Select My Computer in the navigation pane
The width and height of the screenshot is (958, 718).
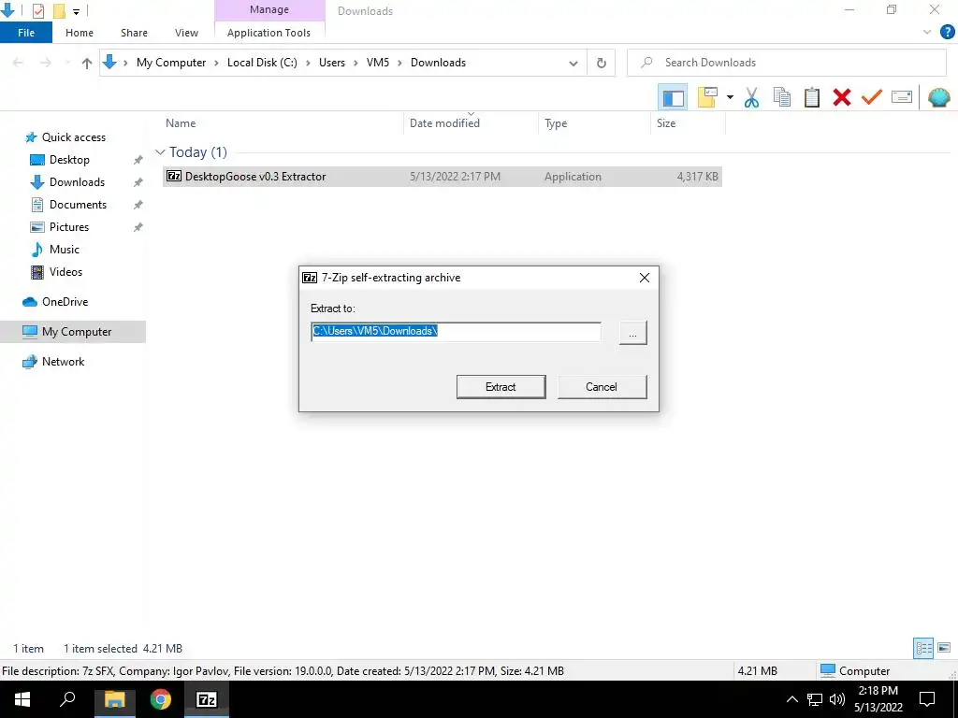tap(73, 332)
